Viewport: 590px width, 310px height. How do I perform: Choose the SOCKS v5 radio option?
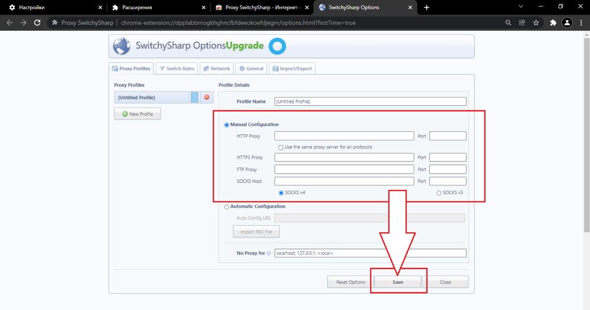pyautogui.click(x=439, y=193)
